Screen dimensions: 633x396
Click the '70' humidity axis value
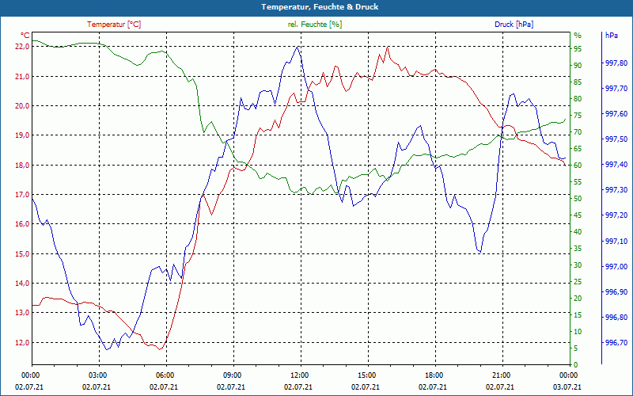coord(578,132)
